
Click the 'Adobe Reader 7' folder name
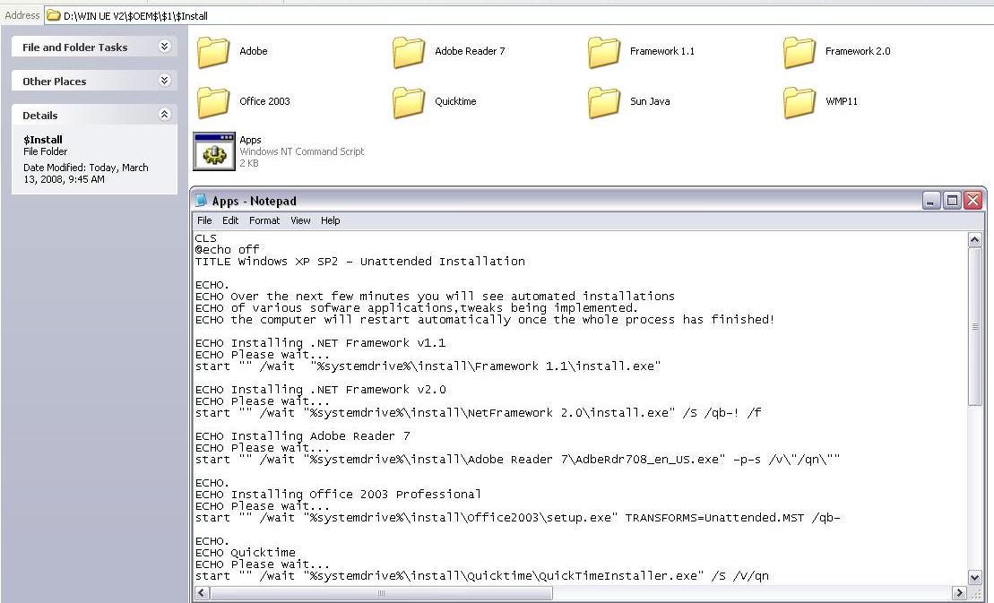coord(470,51)
